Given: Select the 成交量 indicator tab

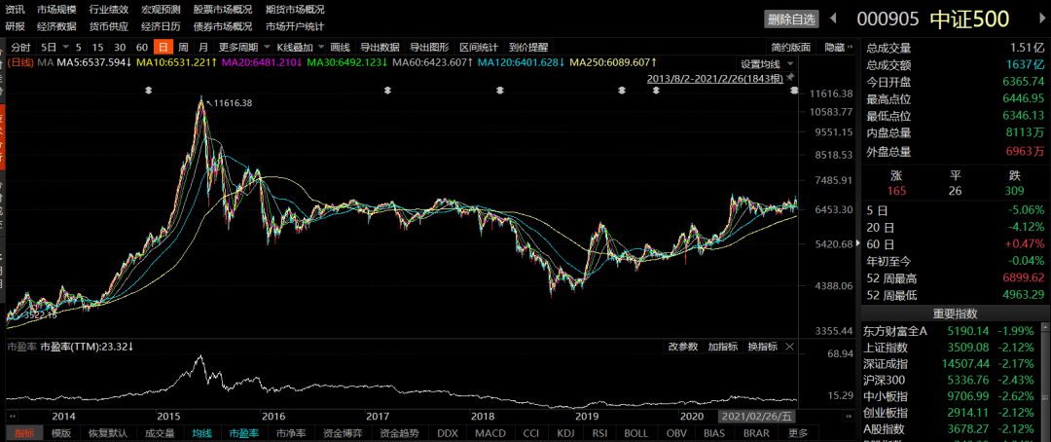Looking at the screenshot, I should 160,433.
